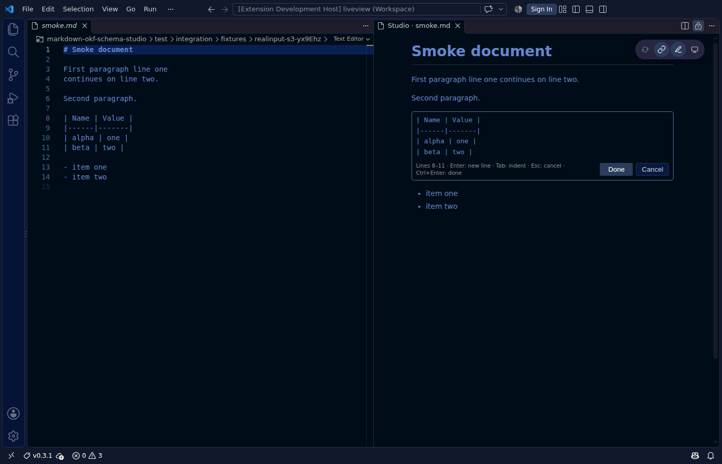Viewport: 722px width, 464px height.
Task: Open the Manage gear icon
Action: pos(13,436)
